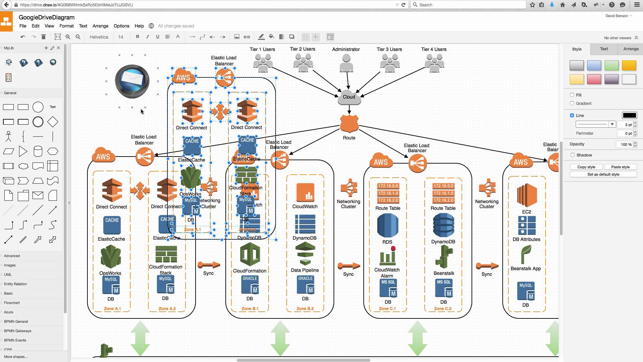
Task: Toggle the Shadow checkbox in Style panel
Action: pyautogui.click(x=573, y=155)
